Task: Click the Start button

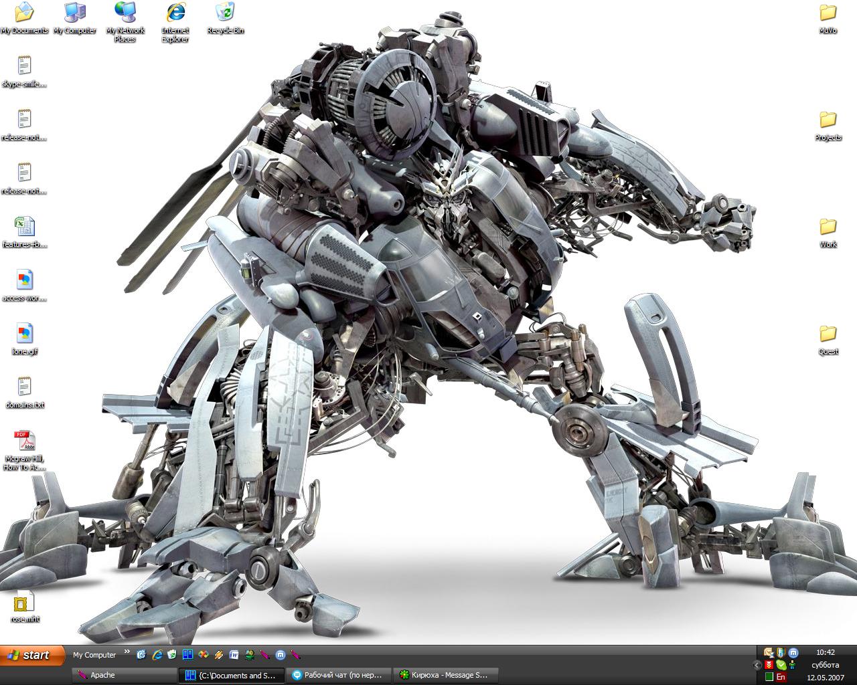Action: (x=32, y=655)
